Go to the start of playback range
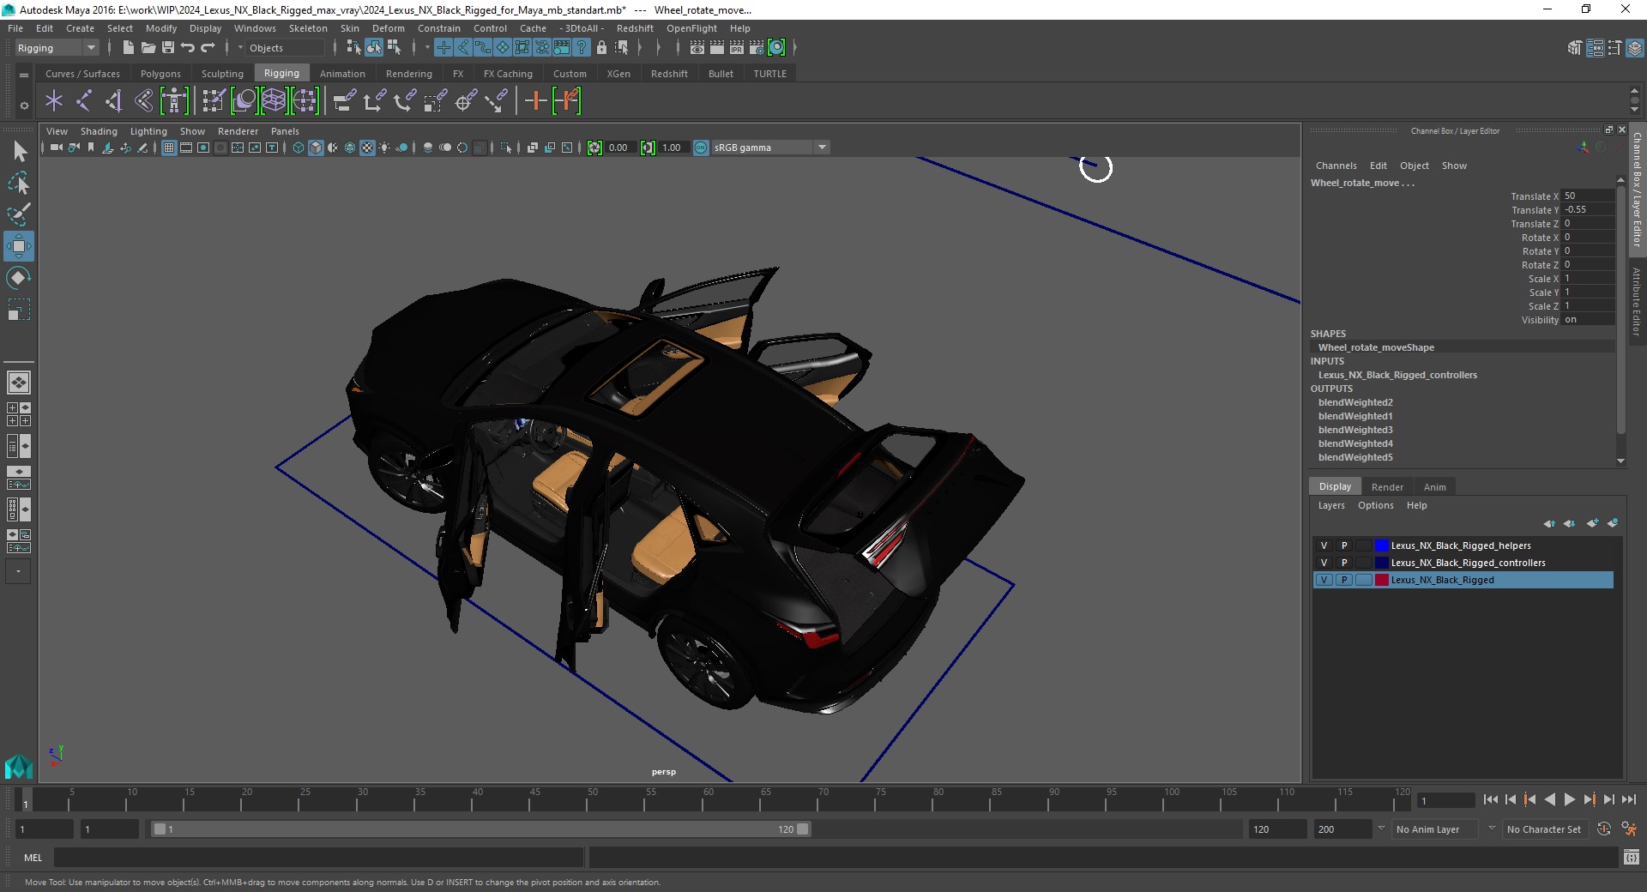This screenshot has height=892, width=1647. [x=1491, y=799]
